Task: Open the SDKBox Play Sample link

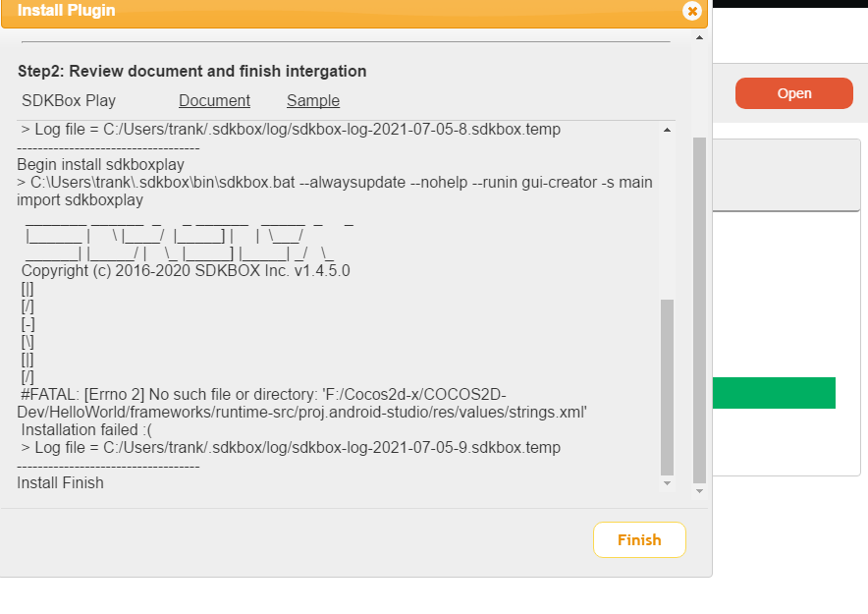Action: [313, 101]
